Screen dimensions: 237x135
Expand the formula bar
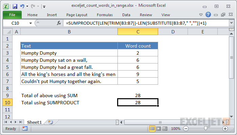[x=231, y=23]
